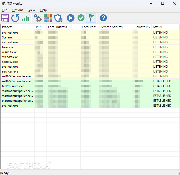Minimize the TCPMonitor window
180x175 pixels.
coord(151,3)
